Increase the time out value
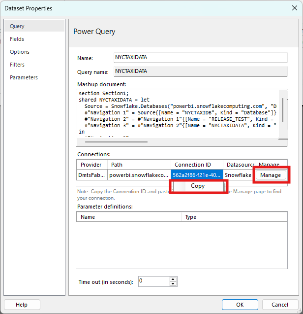The image size is (303, 314). pyautogui.click(x=173, y=279)
